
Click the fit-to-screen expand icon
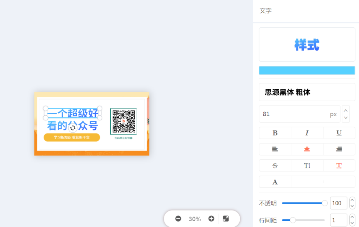coord(226,219)
